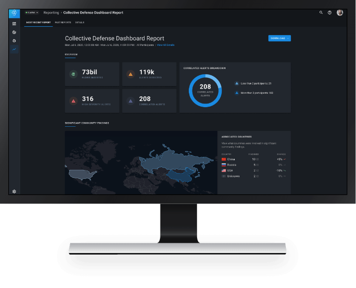Click the orange alerts detected warning icon
Image resolution: width=356 pixels, height=288 pixels.
tap(131, 74)
